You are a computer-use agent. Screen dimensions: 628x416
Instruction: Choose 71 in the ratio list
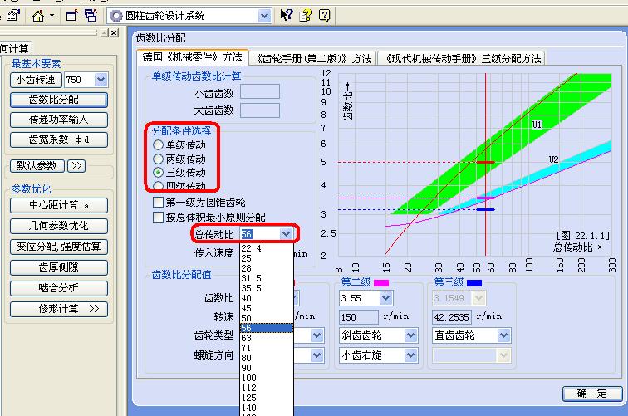click(x=267, y=348)
